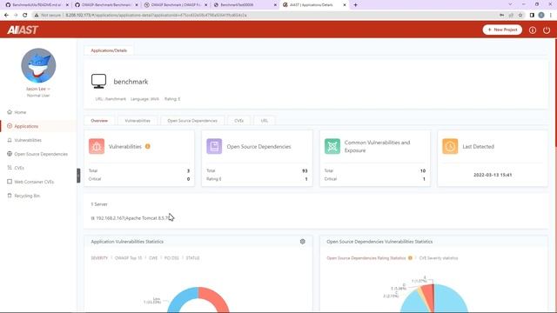
Task: Open Home in the sidebar
Action: coord(20,112)
